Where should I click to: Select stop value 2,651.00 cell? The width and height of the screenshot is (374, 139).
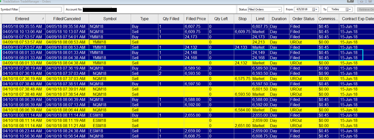coord(243,126)
